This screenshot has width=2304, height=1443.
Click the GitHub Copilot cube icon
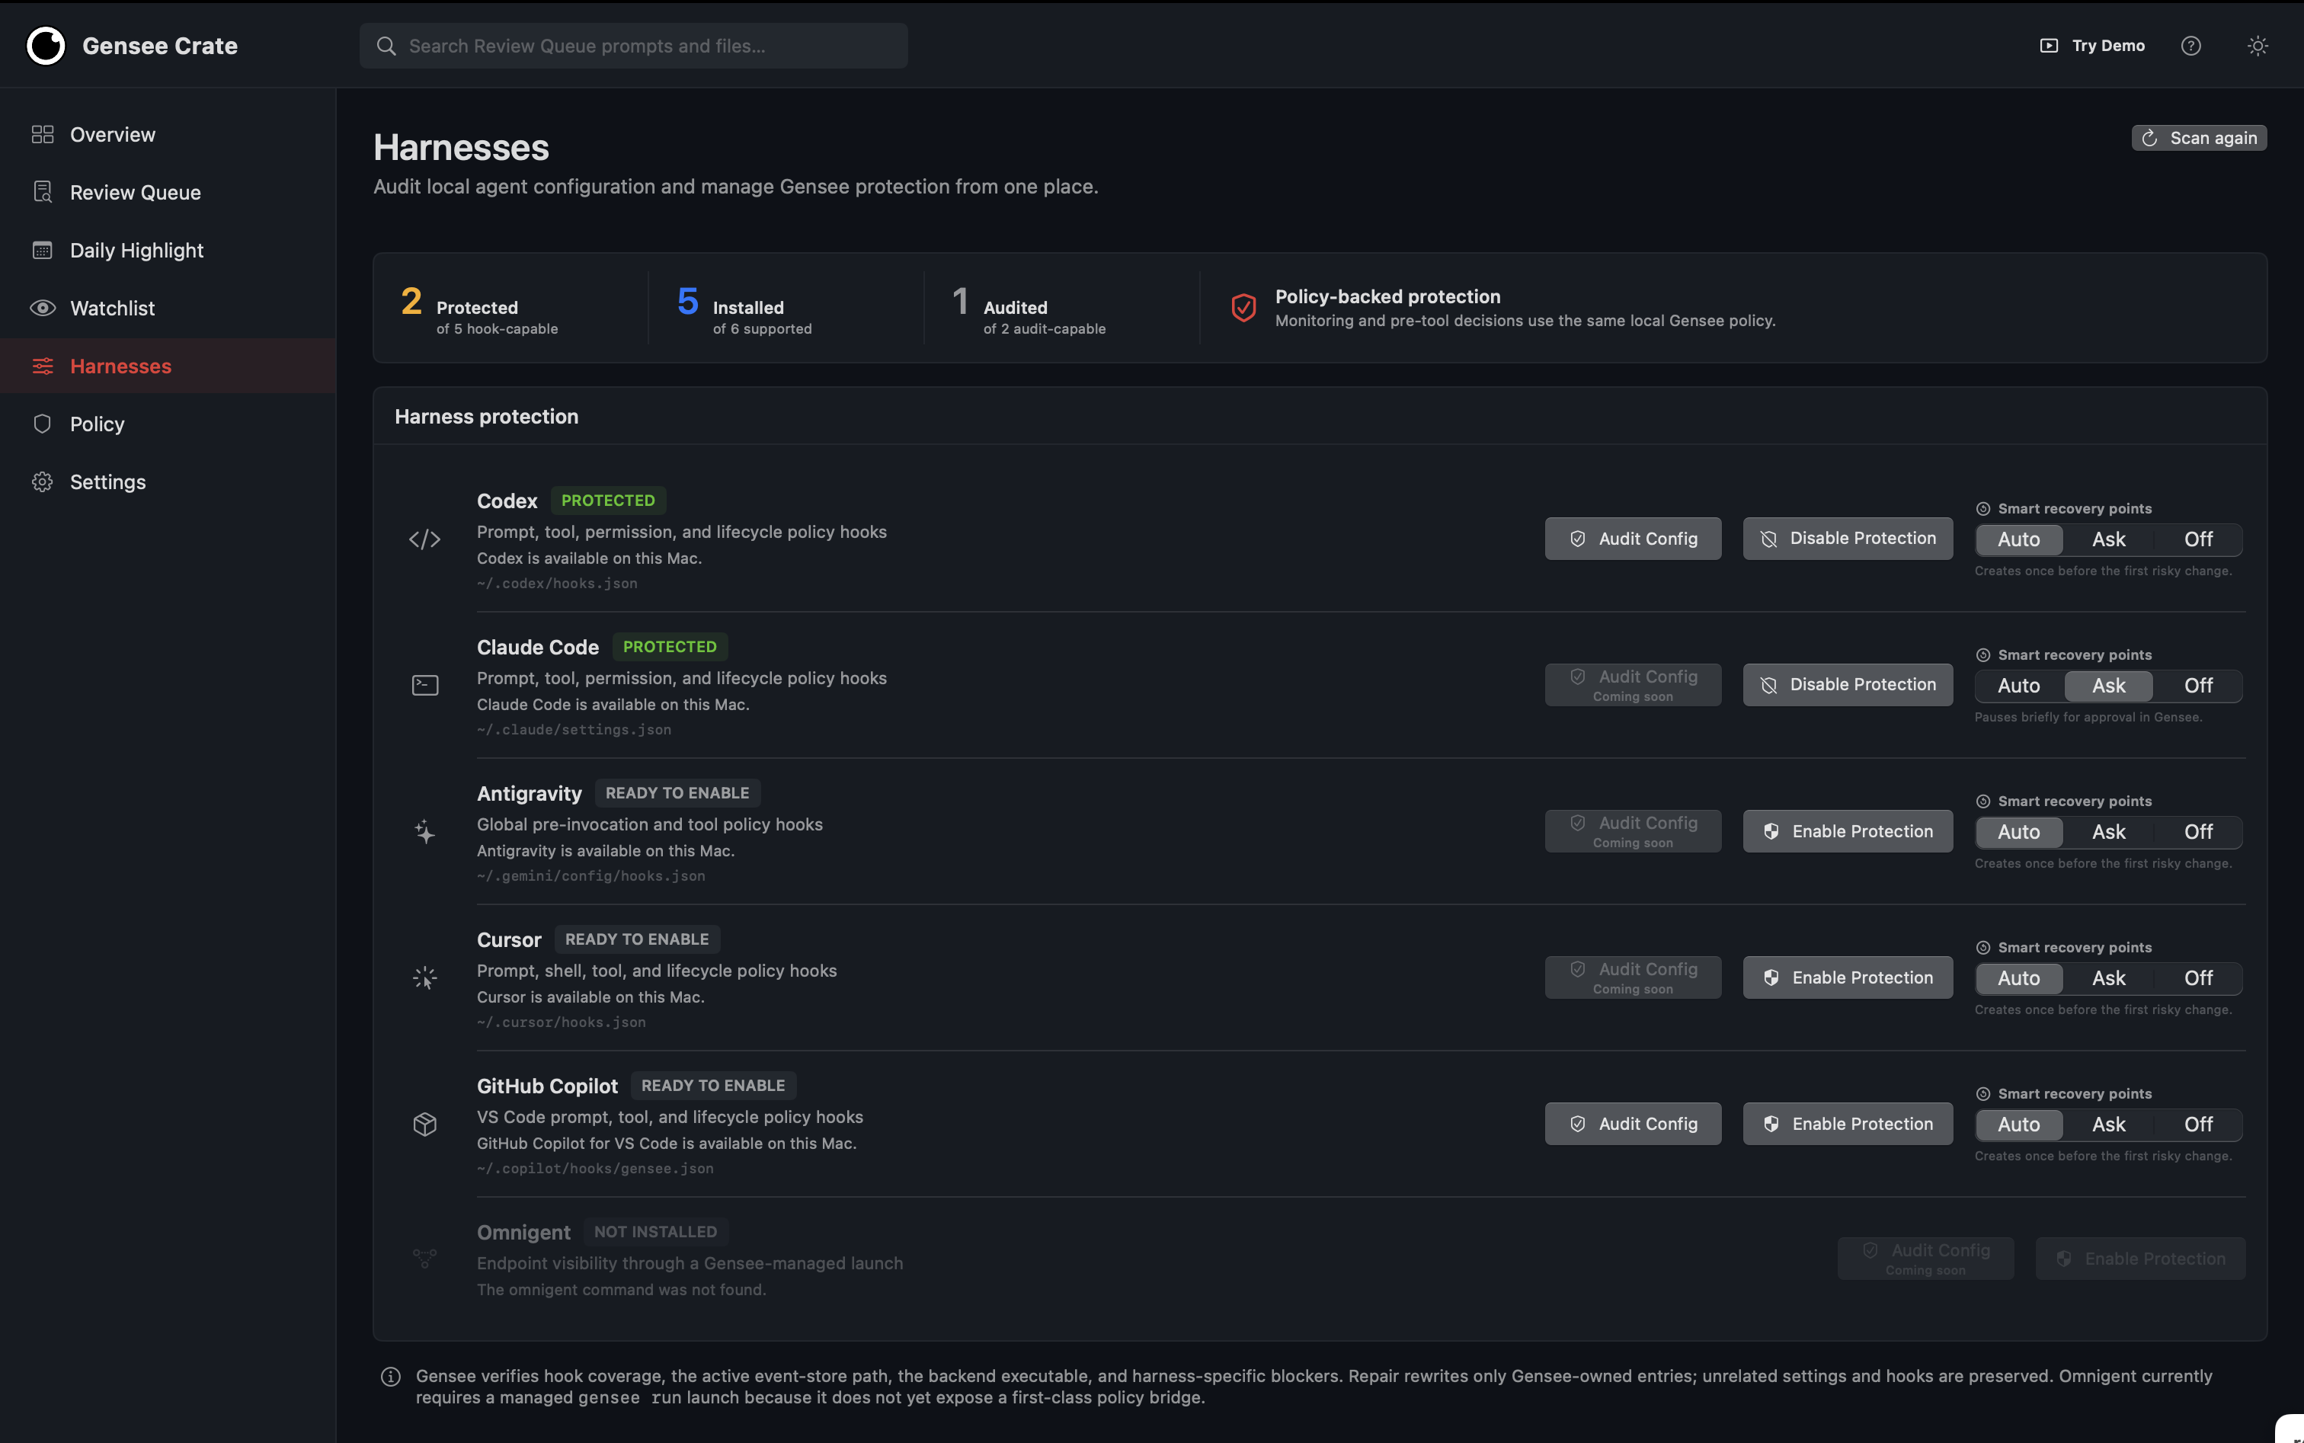[424, 1125]
